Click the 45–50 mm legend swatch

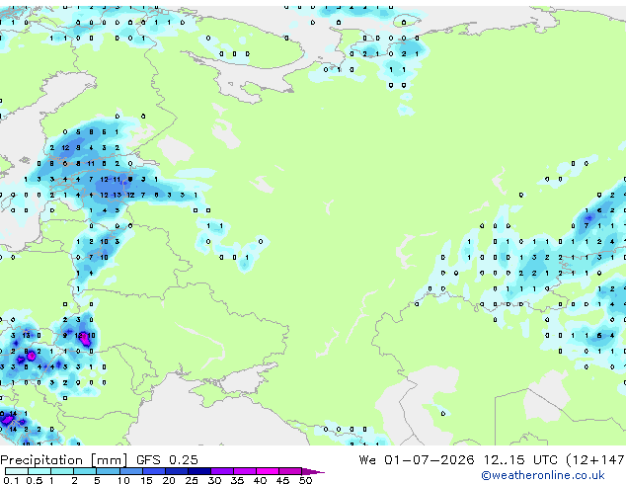coord(290,471)
